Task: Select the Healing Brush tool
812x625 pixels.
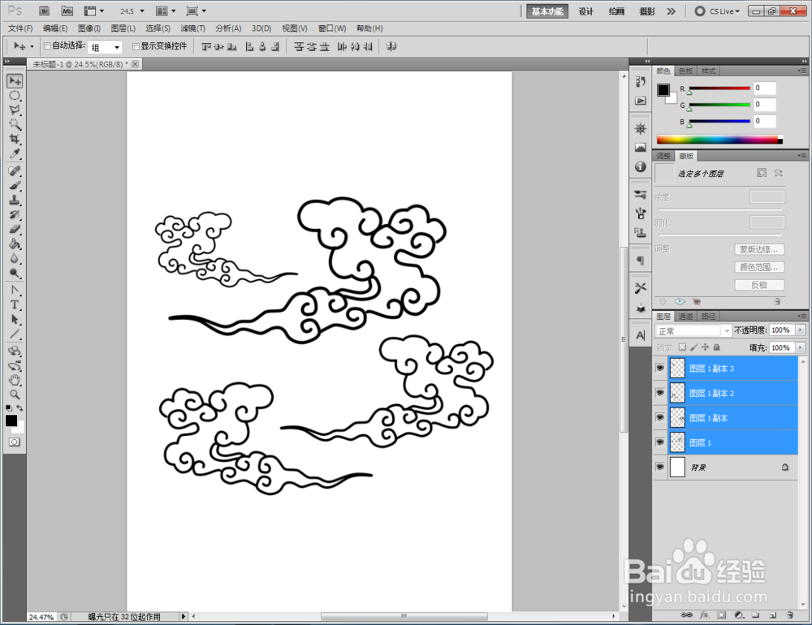Action: pos(15,171)
